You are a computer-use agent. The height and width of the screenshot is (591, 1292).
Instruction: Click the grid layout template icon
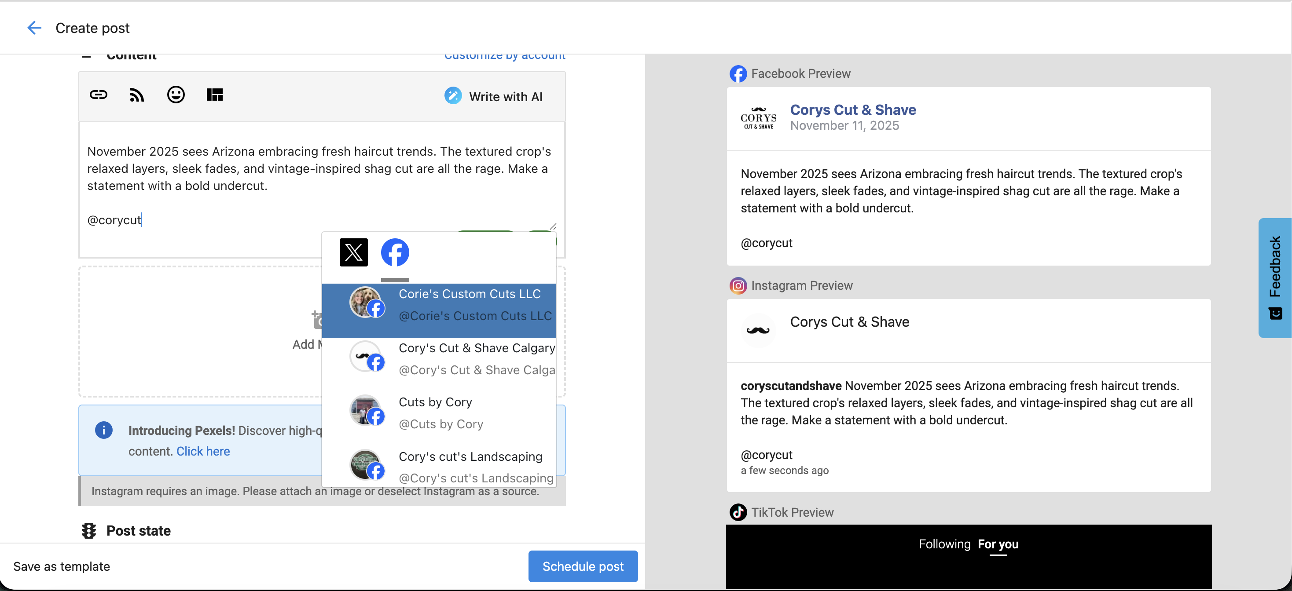(215, 95)
